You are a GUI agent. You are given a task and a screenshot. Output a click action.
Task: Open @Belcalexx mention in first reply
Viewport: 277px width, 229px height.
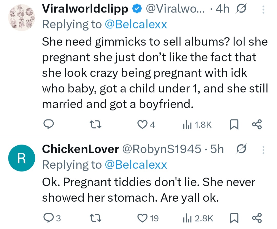(136, 25)
